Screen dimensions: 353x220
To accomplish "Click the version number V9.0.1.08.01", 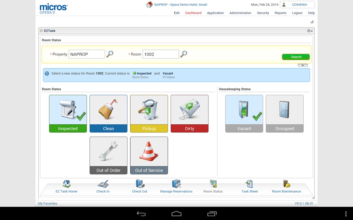I will (x=304, y=203).
